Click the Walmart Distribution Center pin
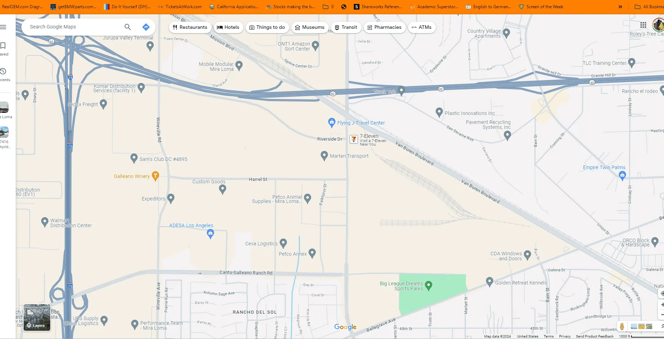Viewport: 664px width, 339px height. 45,222
